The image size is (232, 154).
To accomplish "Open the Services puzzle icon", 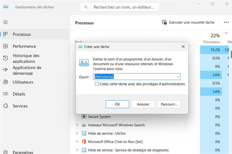I will tap(5, 106).
